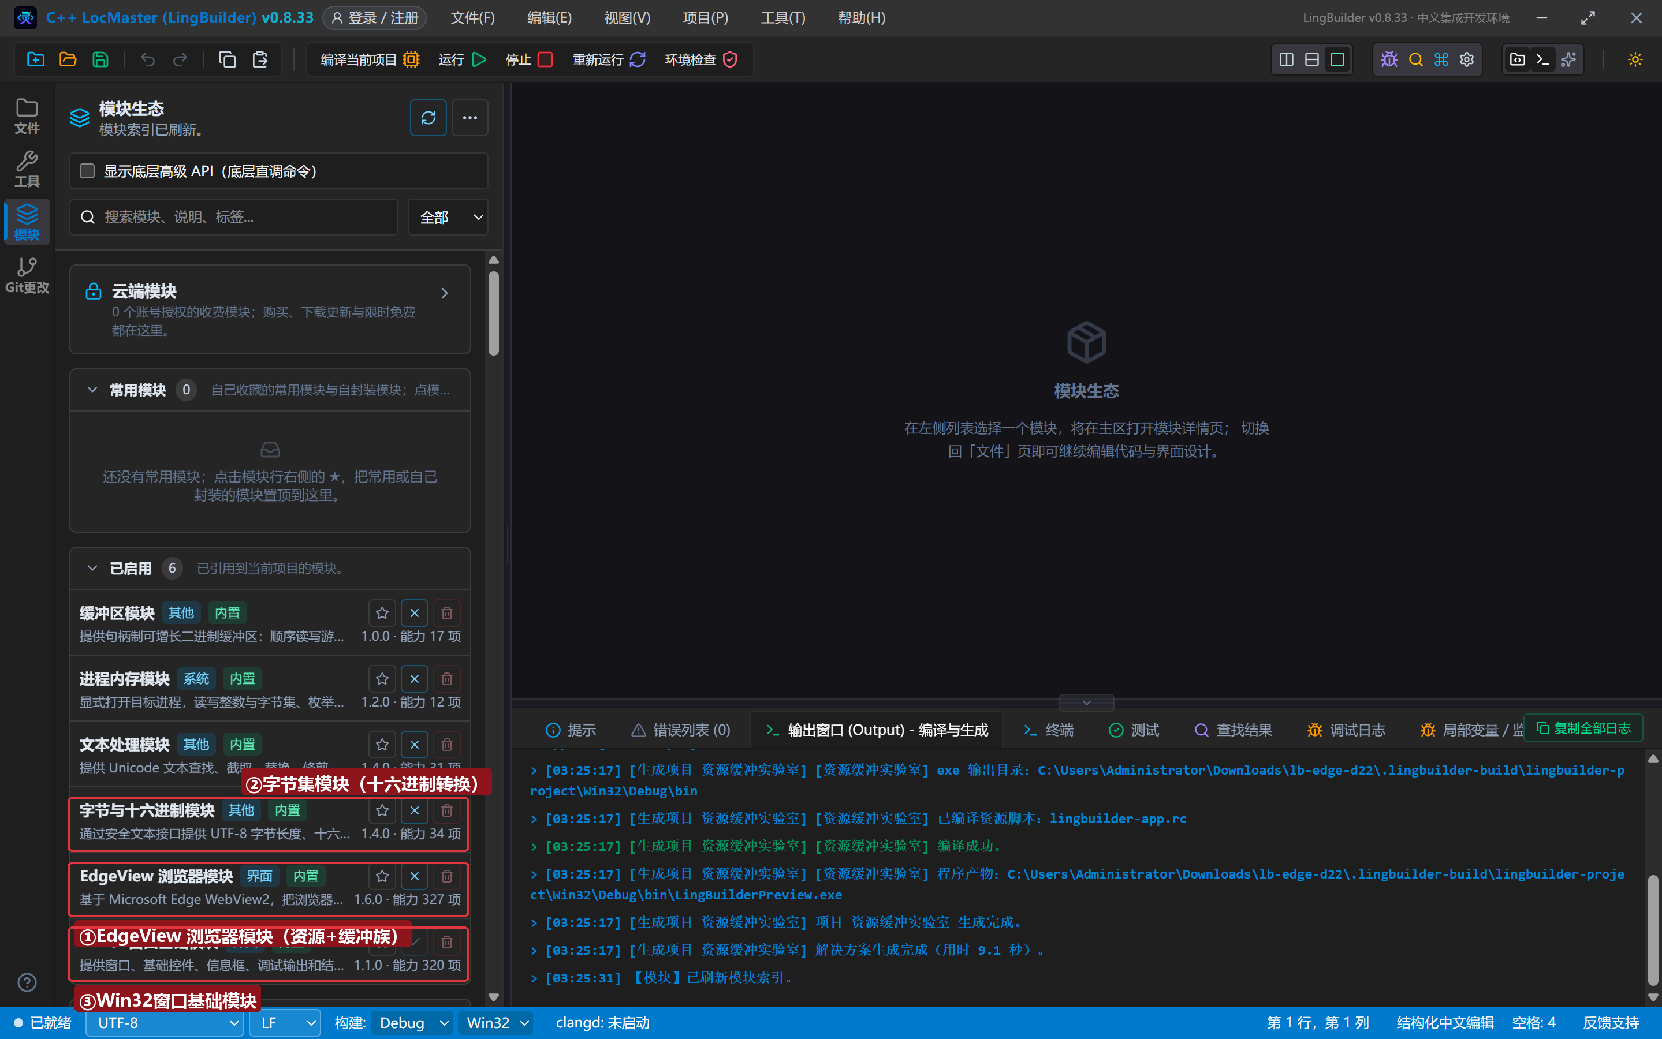Open the UTF-8 encoding dropdown
The width and height of the screenshot is (1662, 1039).
(x=165, y=1022)
